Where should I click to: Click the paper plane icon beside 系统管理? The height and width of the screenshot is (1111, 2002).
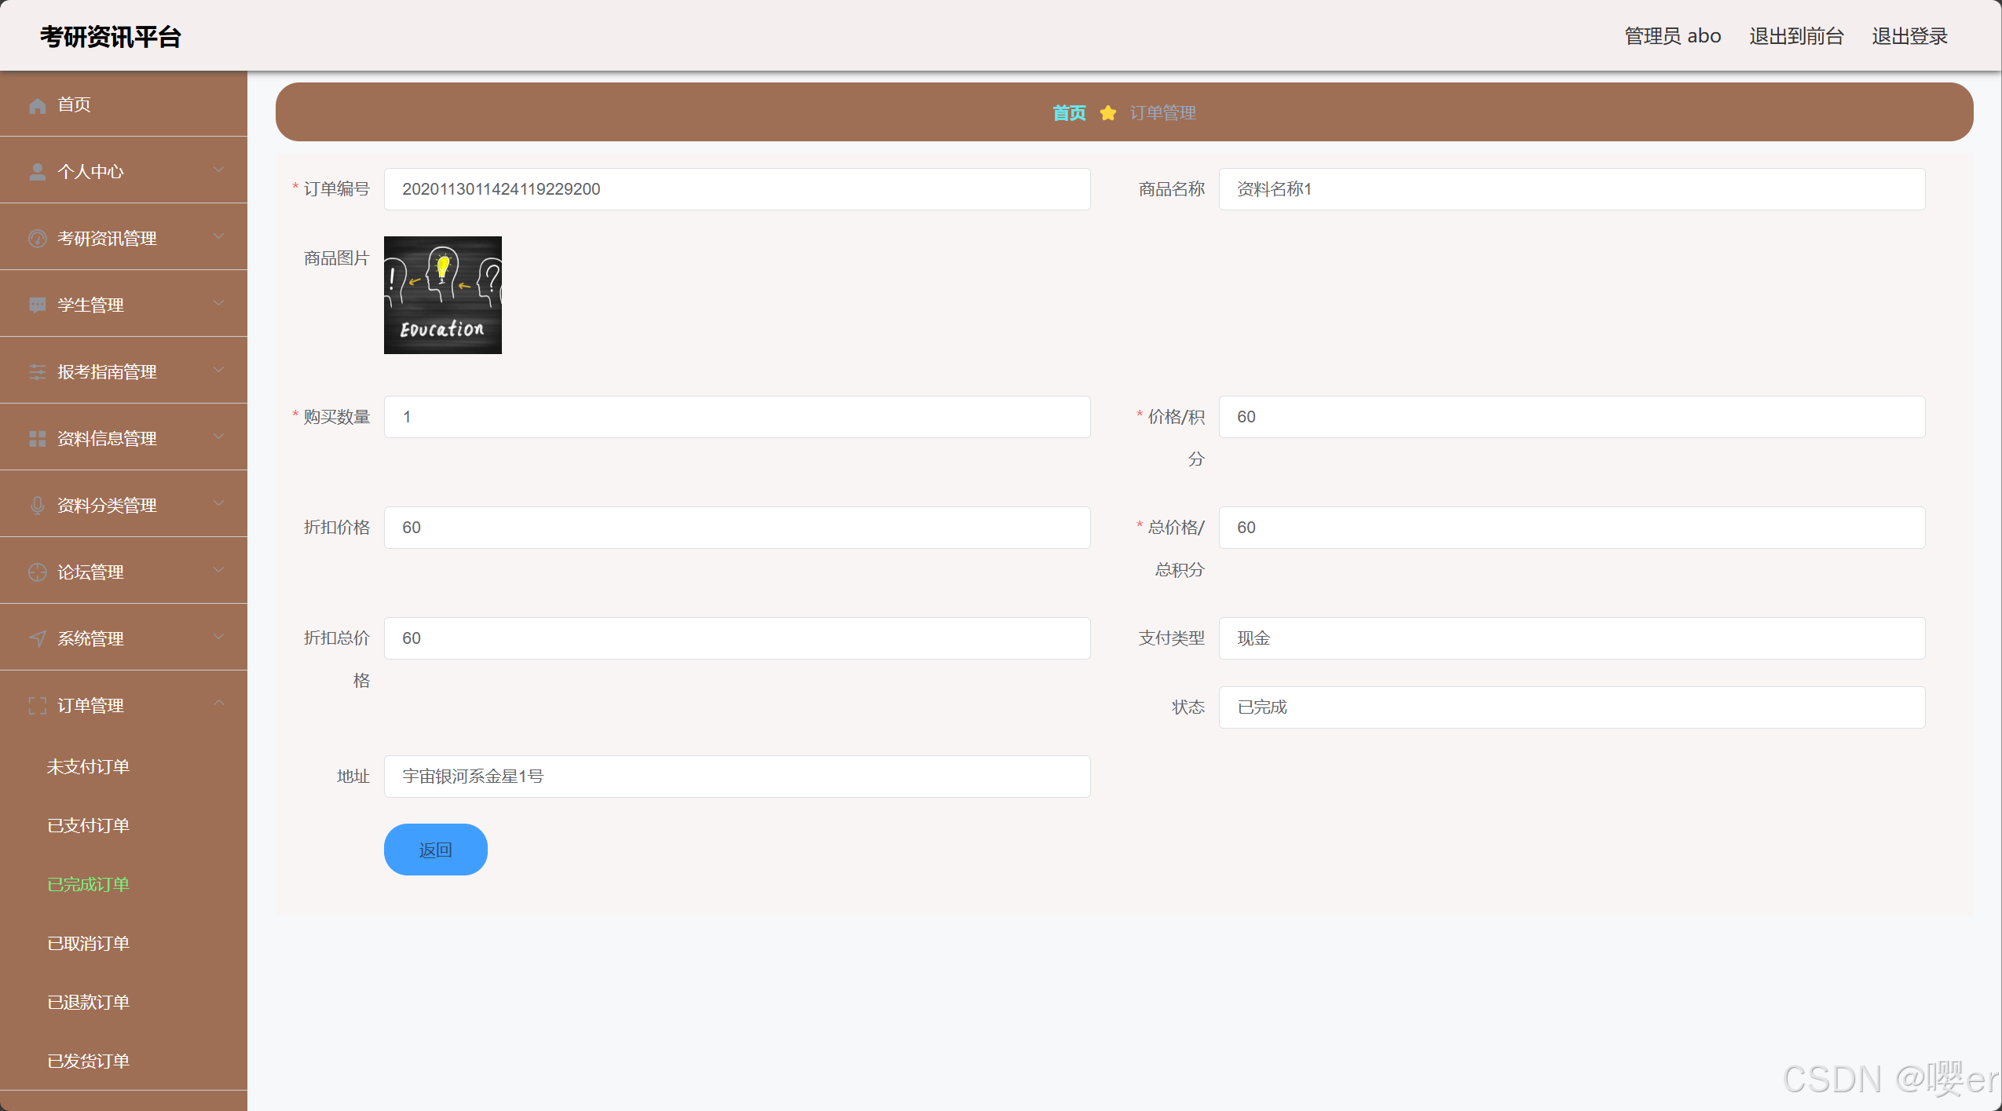(x=37, y=639)
